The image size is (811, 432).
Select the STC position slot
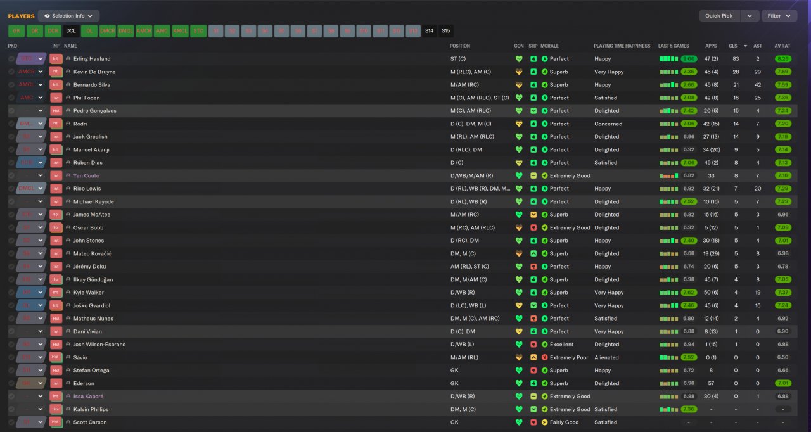point(198,30)
